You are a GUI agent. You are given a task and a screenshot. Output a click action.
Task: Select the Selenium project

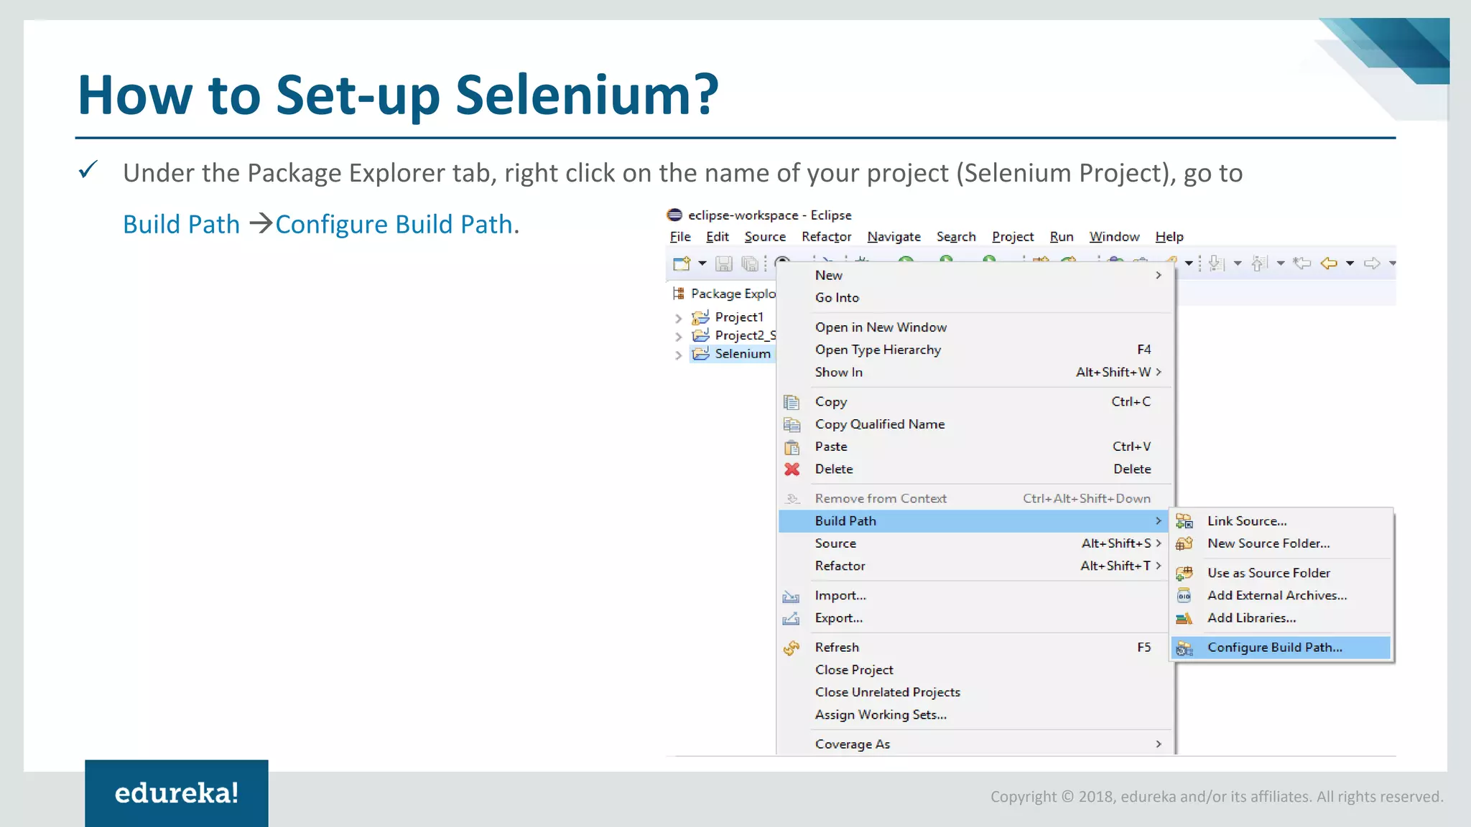coord(743,353)
